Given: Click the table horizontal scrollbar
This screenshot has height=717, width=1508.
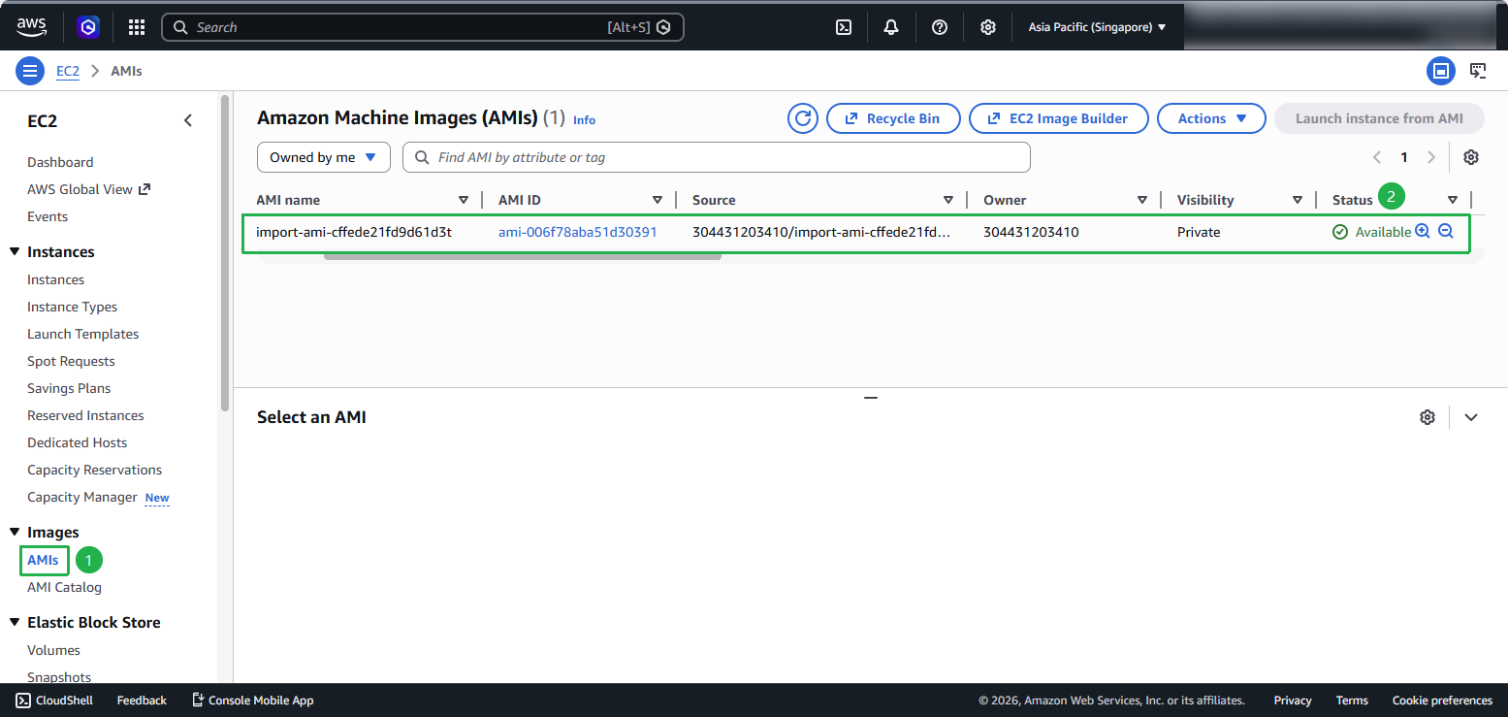Looking at the screenshot, I should tap(523, 257).
